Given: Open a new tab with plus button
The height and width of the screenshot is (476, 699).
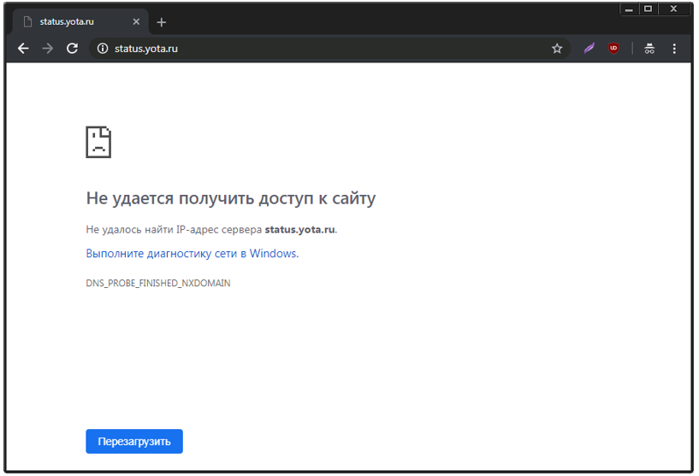Looking at the screenshot, I should coord(162,22).
